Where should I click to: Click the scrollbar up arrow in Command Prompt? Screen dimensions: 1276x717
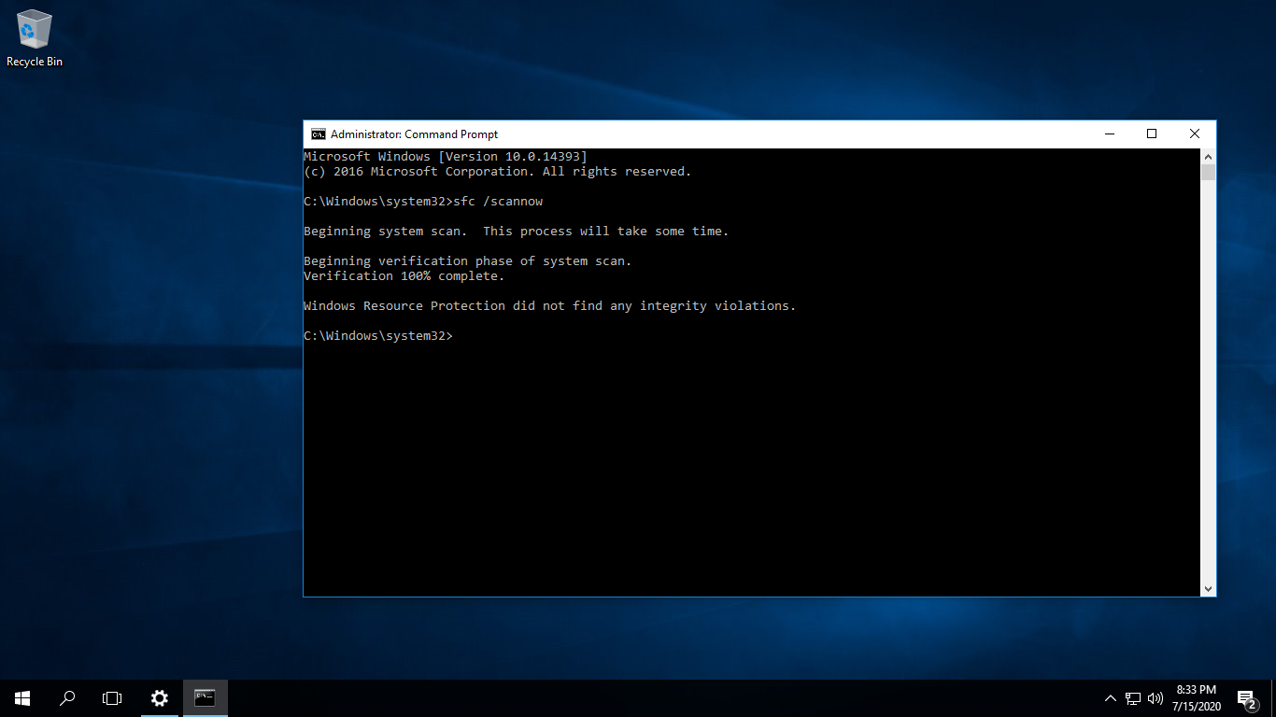point(1208,157)
